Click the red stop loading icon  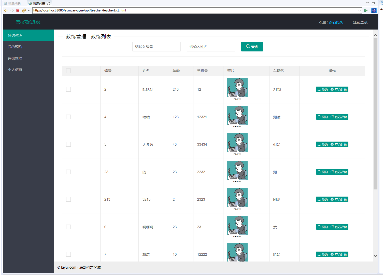(18, 10)
